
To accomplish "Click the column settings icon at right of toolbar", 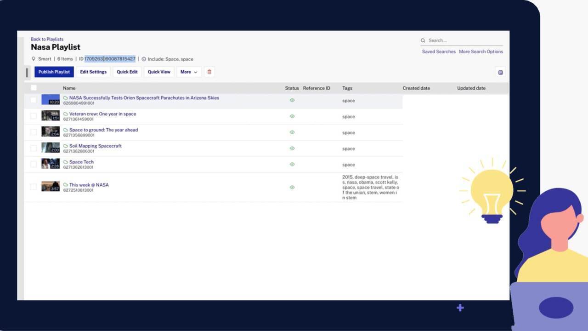I will click(x=500, y=72).
